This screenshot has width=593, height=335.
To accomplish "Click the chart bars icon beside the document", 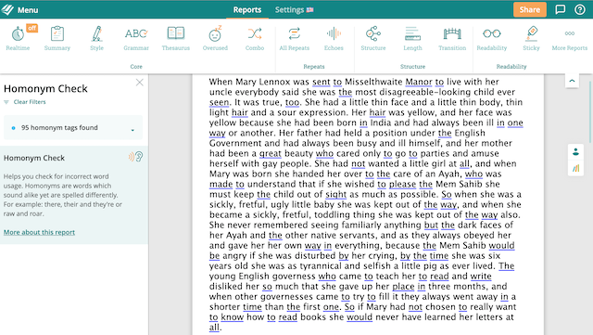I will point(575,168).
